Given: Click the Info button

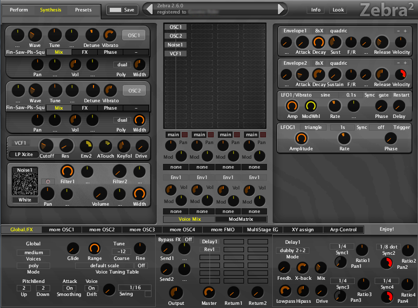Looking at the screenshot, I should [x=316, y=10].
